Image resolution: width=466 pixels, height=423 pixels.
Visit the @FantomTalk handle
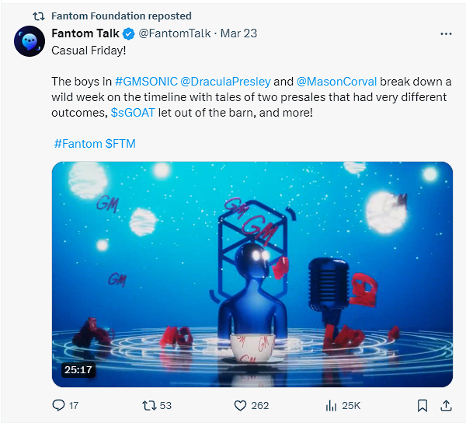point(176,33)
